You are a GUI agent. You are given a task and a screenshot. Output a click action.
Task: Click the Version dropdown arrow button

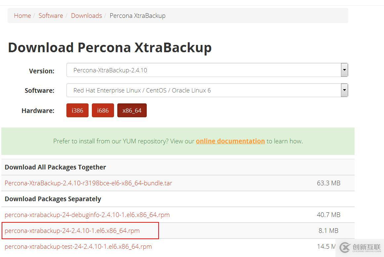pyautogui.click(x=344, y=70)
